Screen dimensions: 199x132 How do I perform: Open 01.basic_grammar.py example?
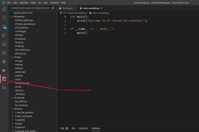pyautogui.click(x=25, y=24)
